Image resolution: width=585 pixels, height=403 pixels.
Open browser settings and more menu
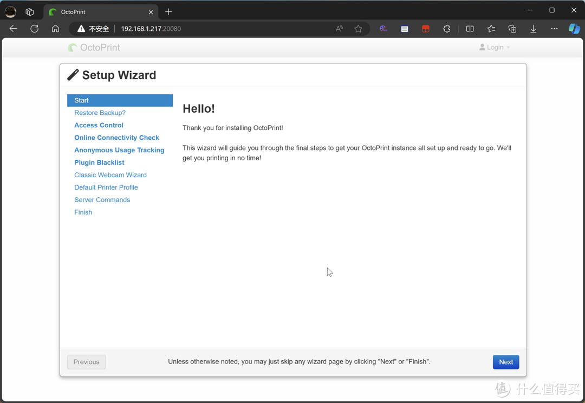[x=554, y=29]
